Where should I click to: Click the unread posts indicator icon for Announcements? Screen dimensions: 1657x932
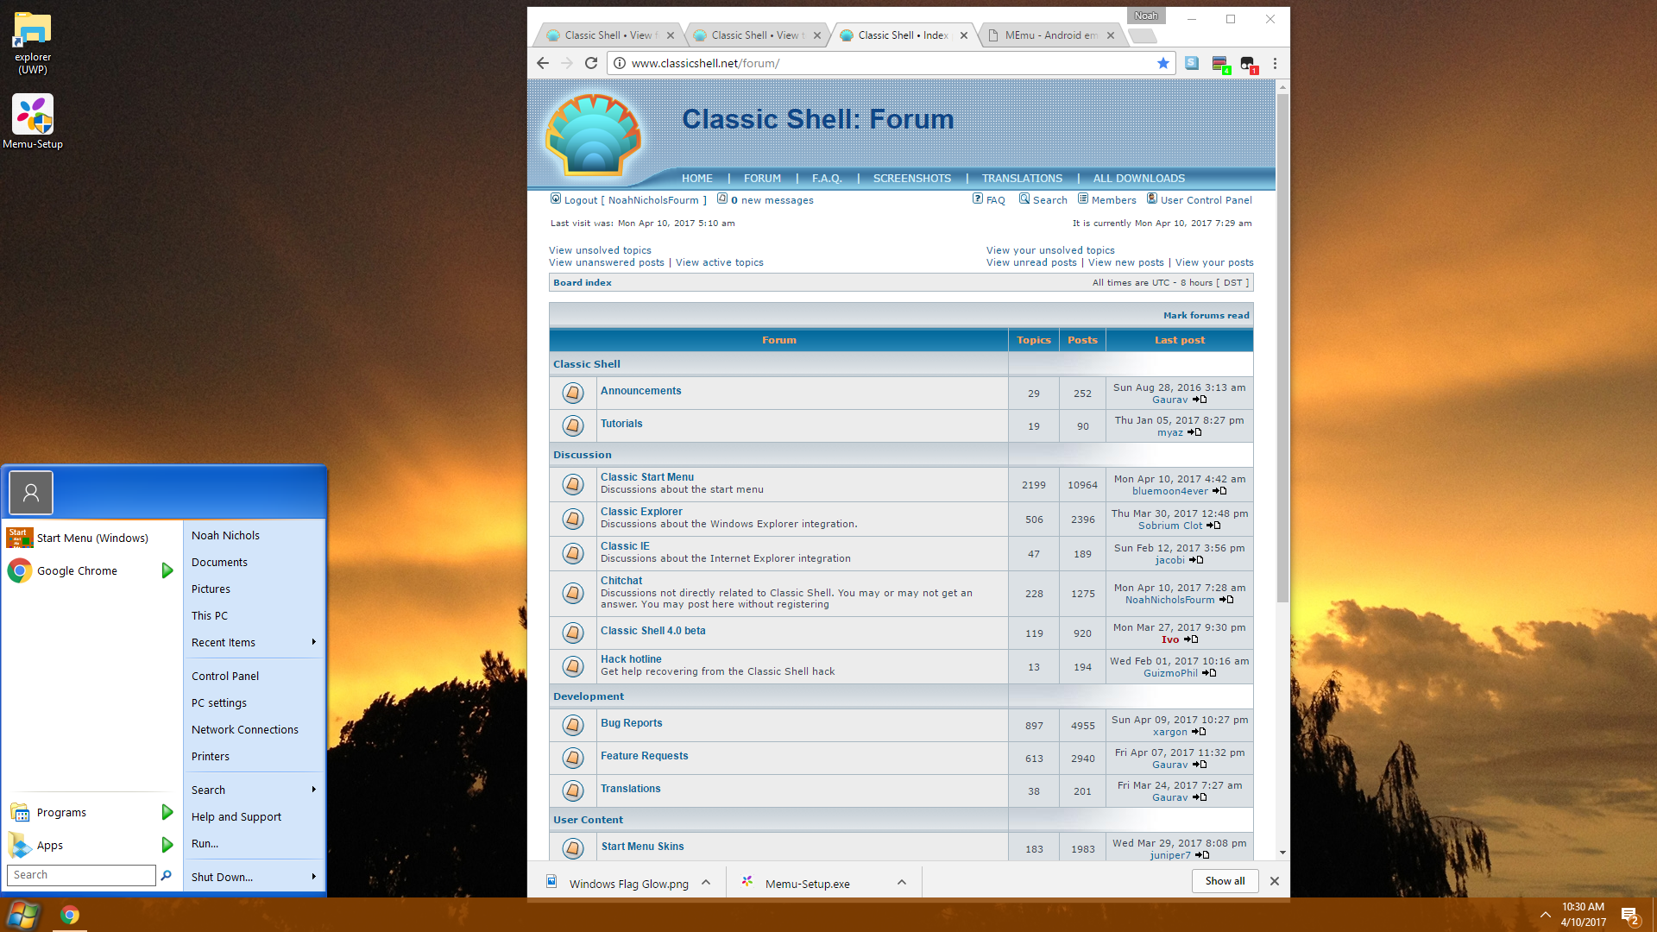[x=572, y=394]
